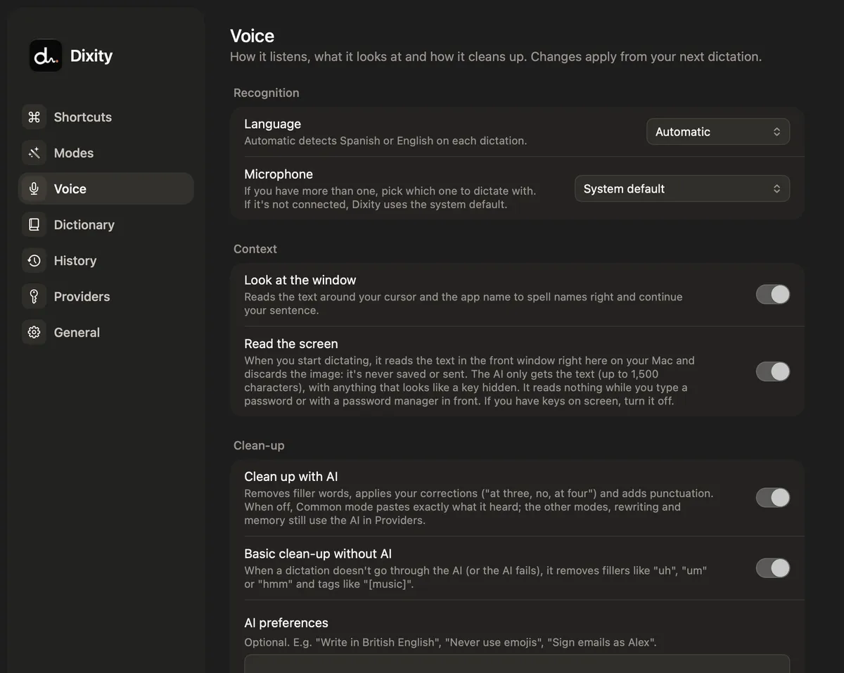Click the Voice page heading

[x=252, y=36]
